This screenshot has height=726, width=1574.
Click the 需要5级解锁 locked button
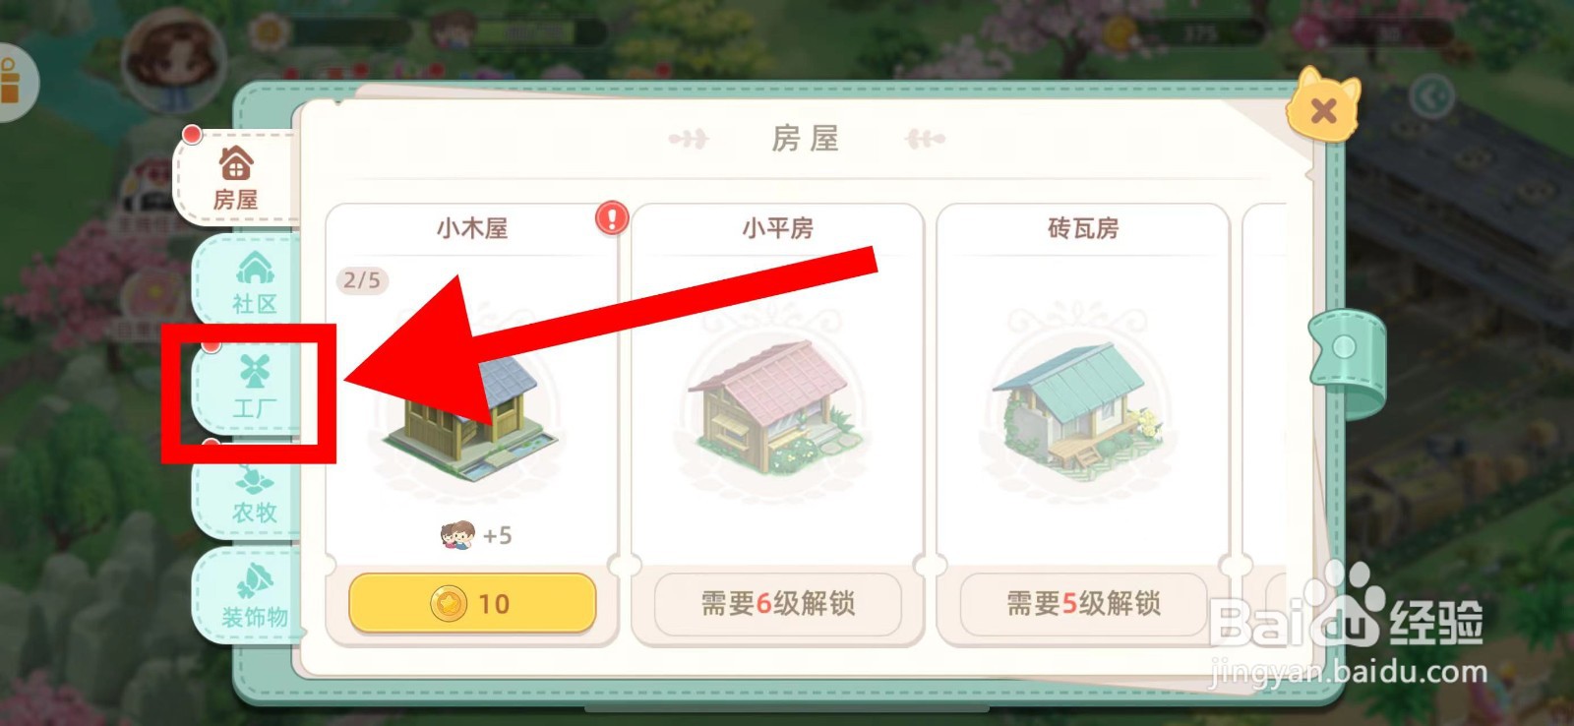pos(1083,603)
